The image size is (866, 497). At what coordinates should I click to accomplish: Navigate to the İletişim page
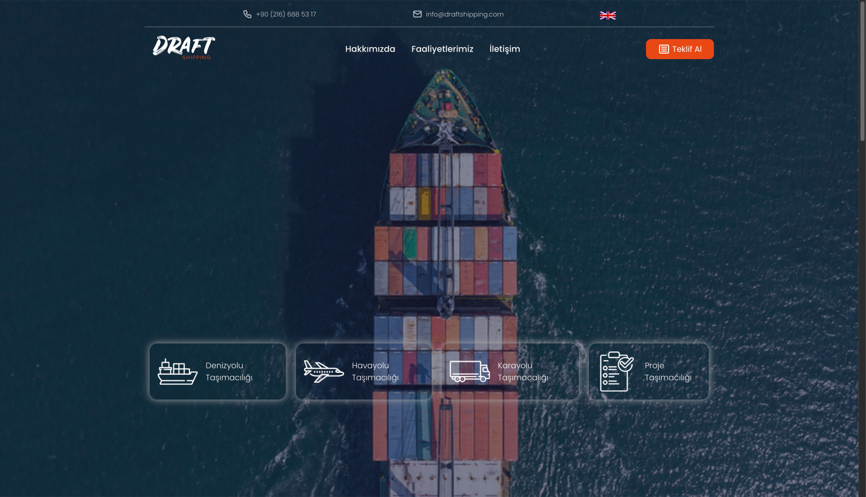coord(504,49)
